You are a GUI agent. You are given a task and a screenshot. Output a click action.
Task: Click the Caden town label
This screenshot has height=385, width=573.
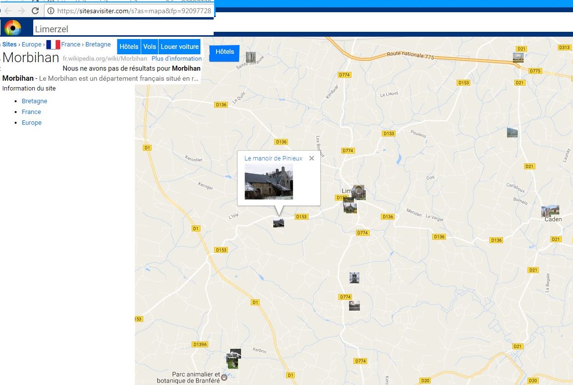click(x=553, y=219)
